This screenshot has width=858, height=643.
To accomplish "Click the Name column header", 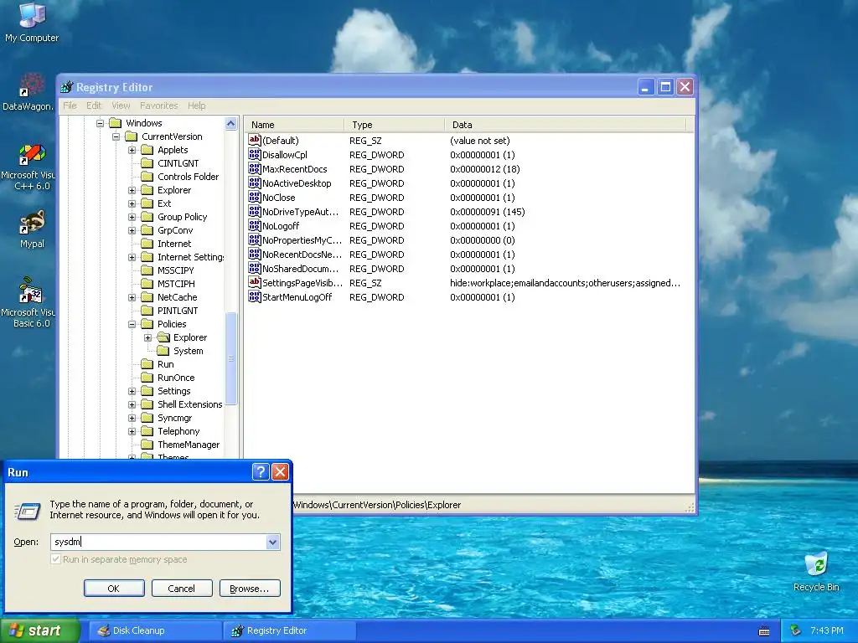I will click(294, 125).
